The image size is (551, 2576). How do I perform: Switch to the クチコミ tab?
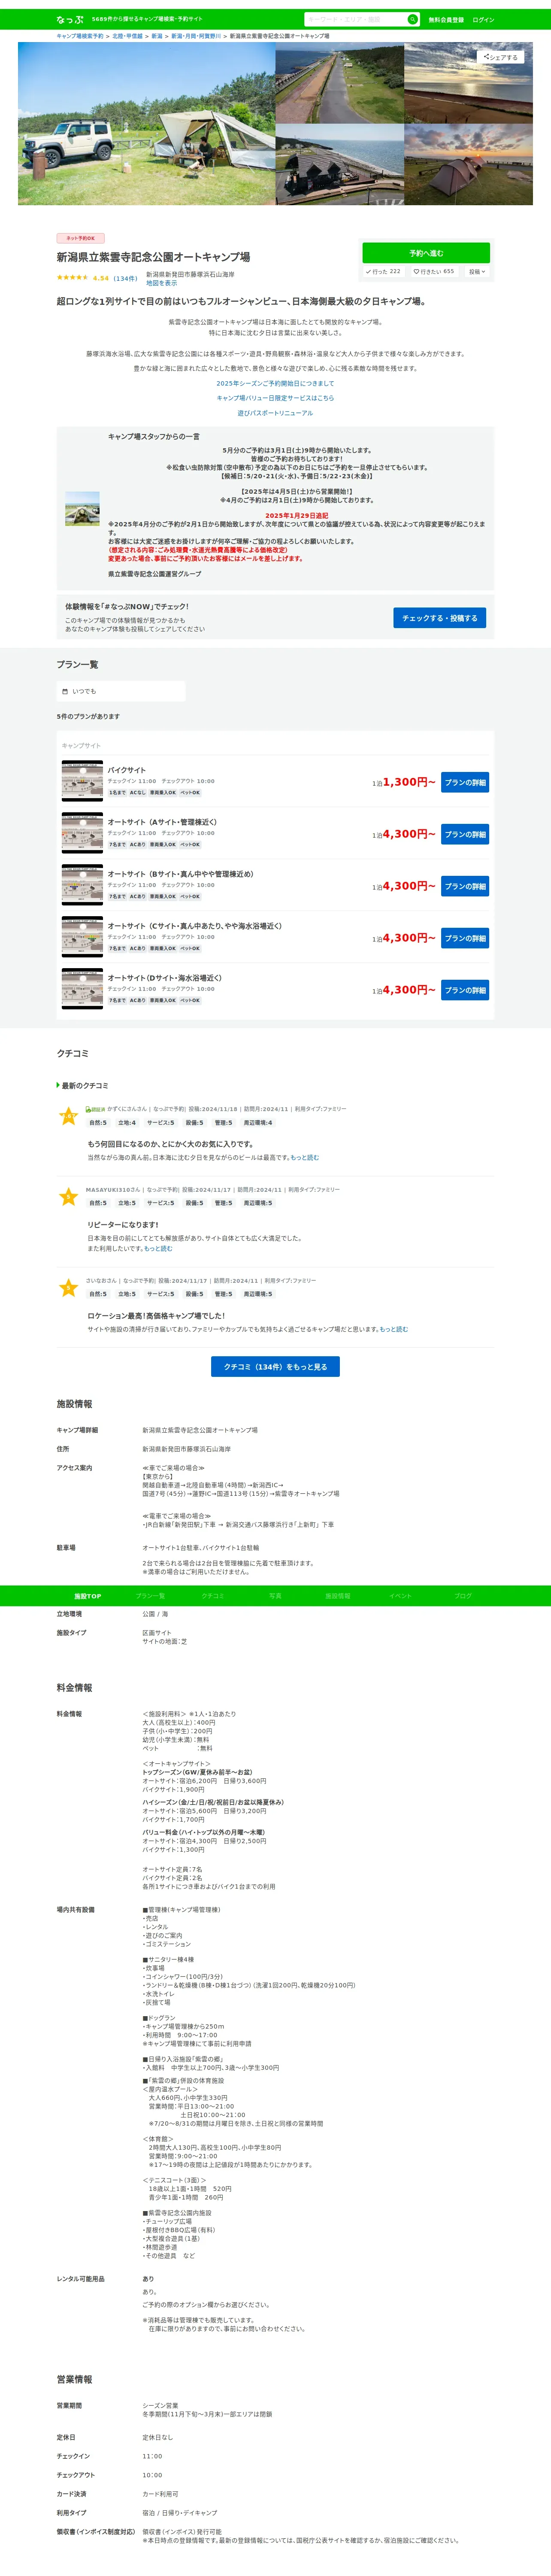tap(213, 1596)
